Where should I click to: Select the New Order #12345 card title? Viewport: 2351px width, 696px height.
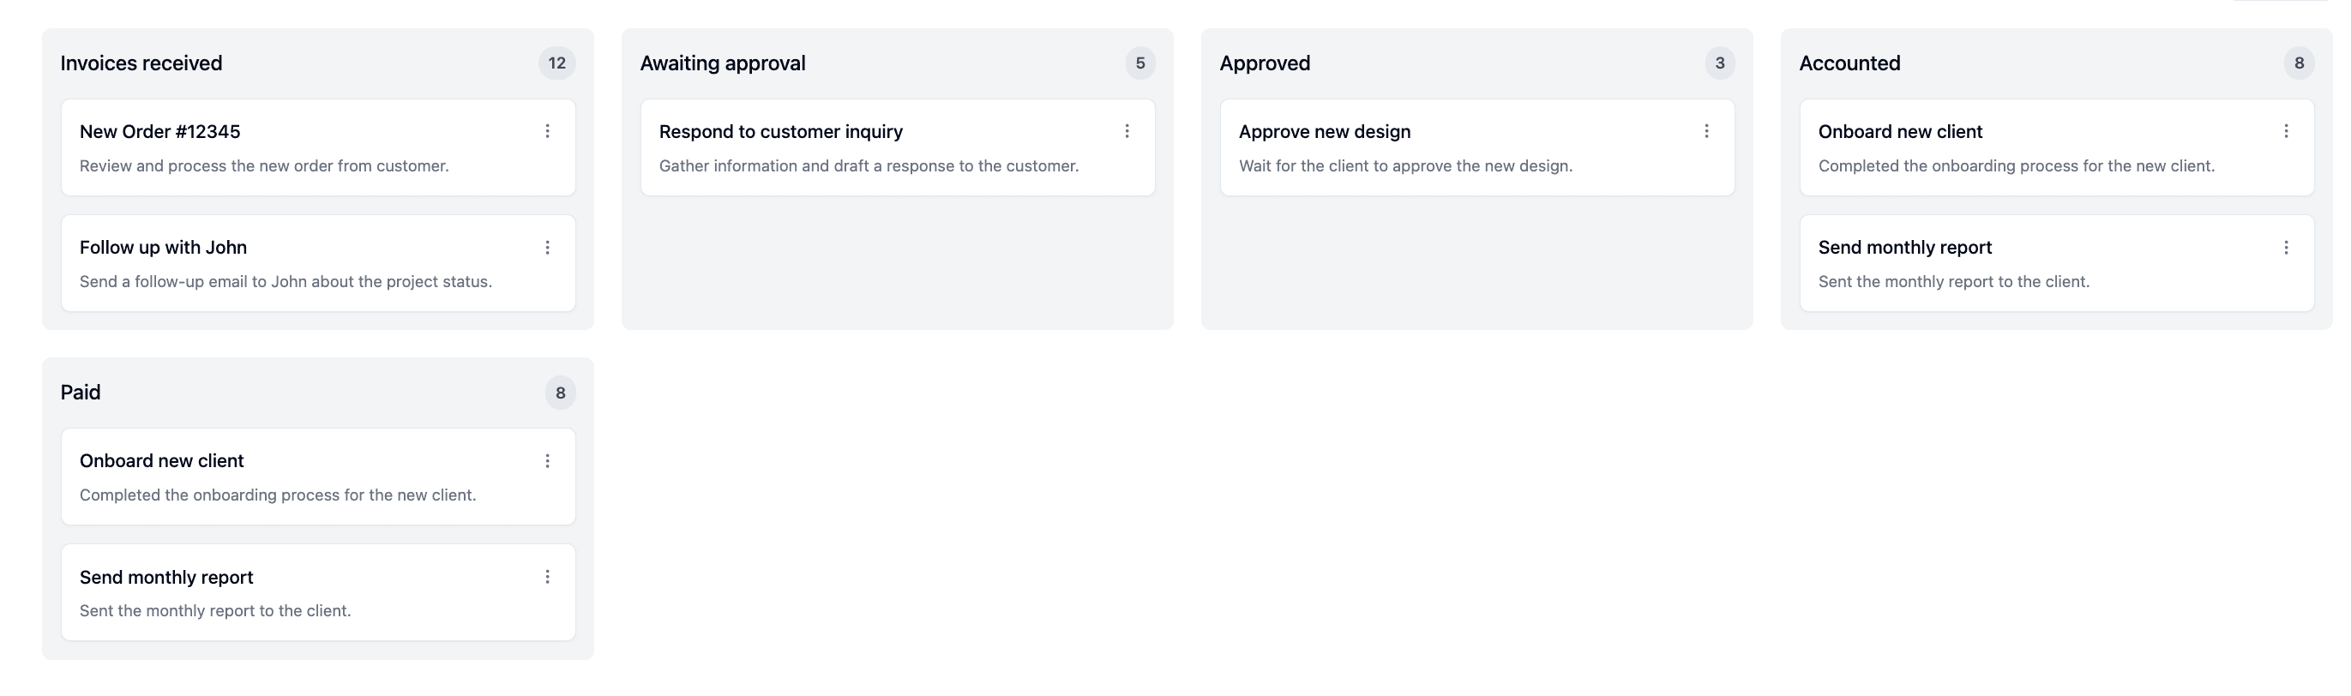[x=159, y=131]
